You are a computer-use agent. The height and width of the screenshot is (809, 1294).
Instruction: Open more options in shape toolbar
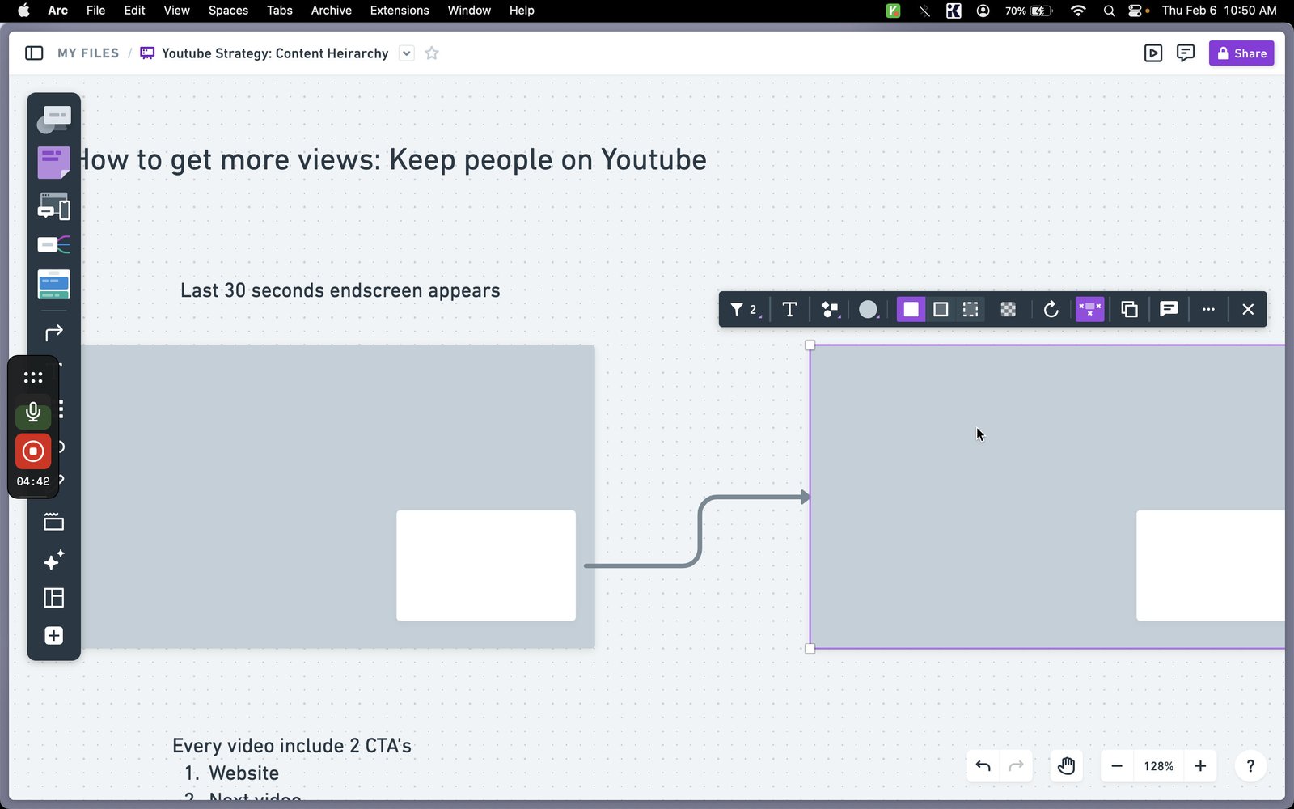tap(1208, 309)
